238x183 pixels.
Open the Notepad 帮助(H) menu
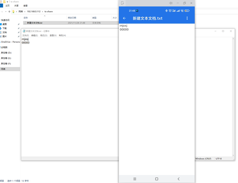pos(62,35)
